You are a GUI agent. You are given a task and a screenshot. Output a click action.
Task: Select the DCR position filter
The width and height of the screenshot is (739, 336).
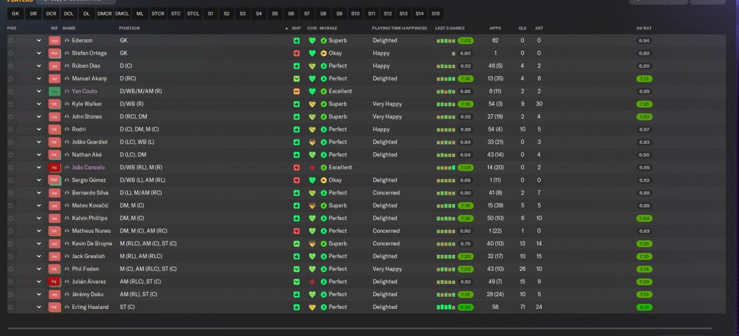[x=51, y=13]
